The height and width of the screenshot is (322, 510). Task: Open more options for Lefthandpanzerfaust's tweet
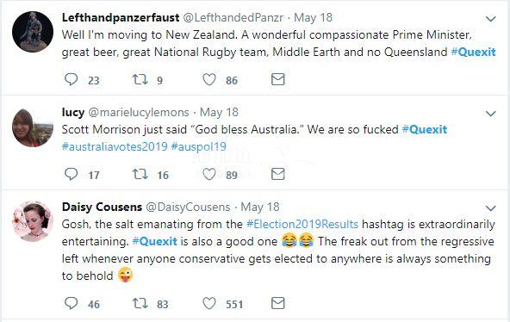point(490,19)
